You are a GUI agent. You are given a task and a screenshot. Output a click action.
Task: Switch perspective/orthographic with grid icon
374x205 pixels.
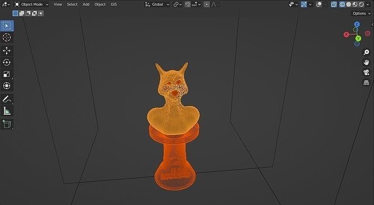pos(366,82)
